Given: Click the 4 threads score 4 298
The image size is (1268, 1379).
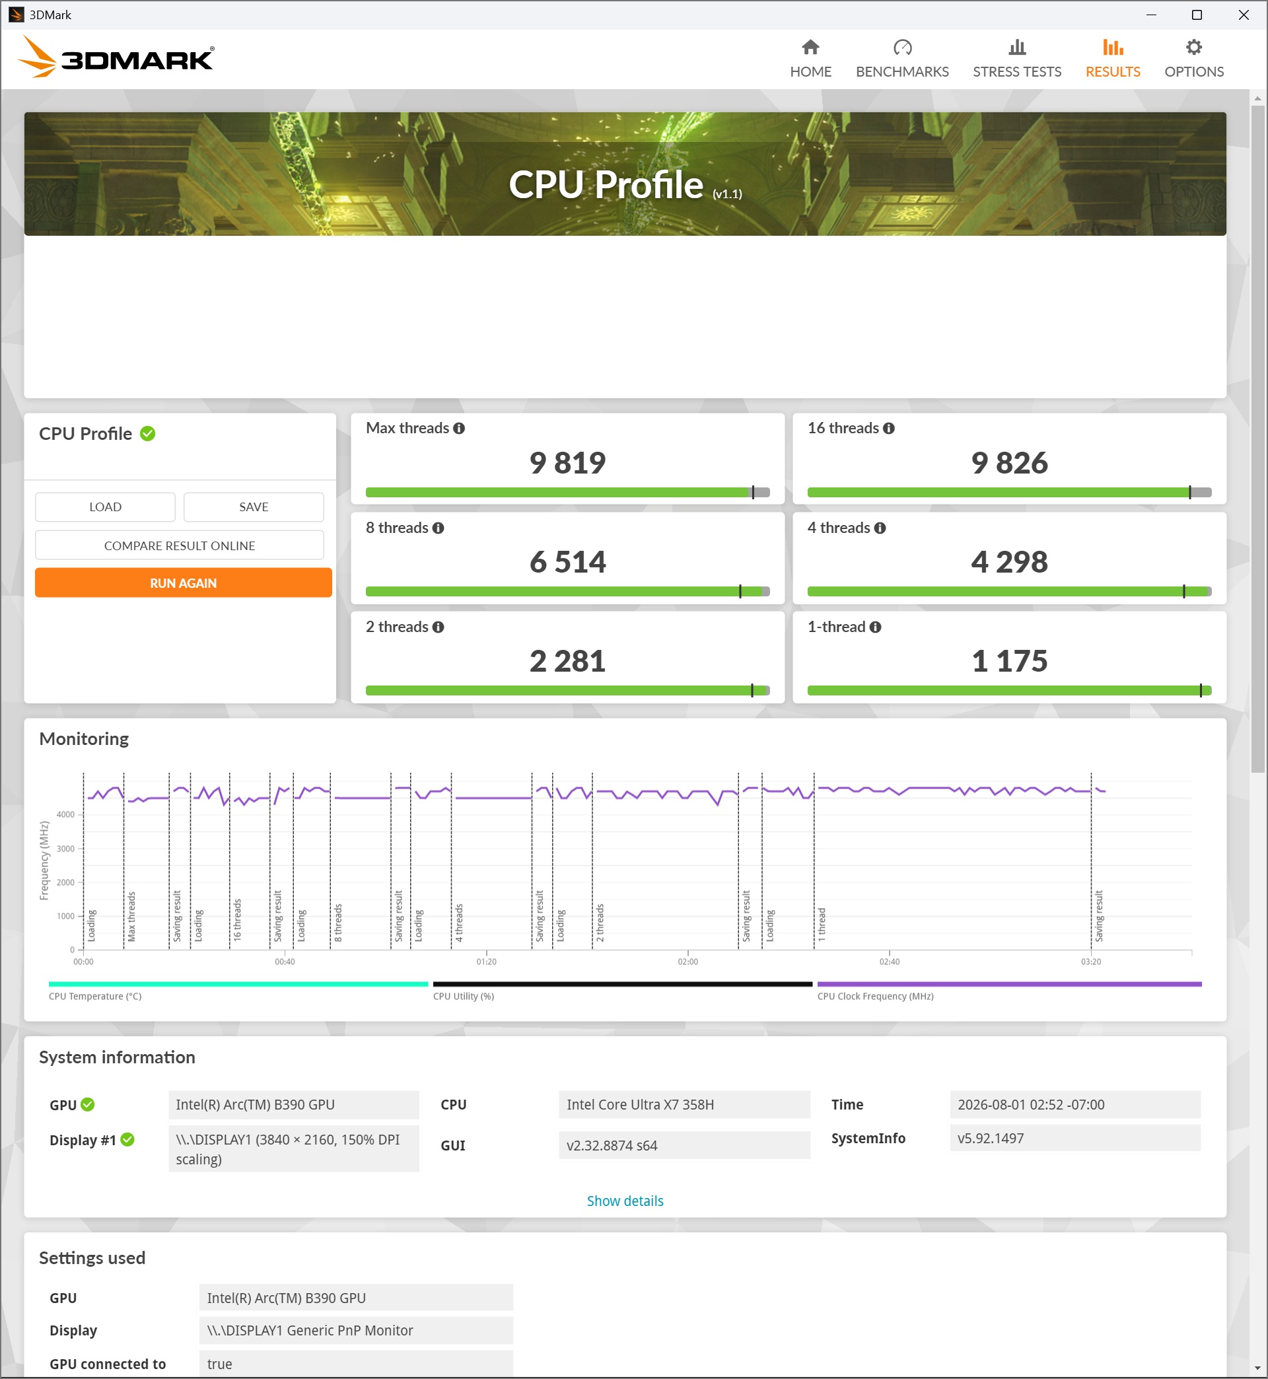Looking at the screenshot, I should click(x=1009, y=562).
